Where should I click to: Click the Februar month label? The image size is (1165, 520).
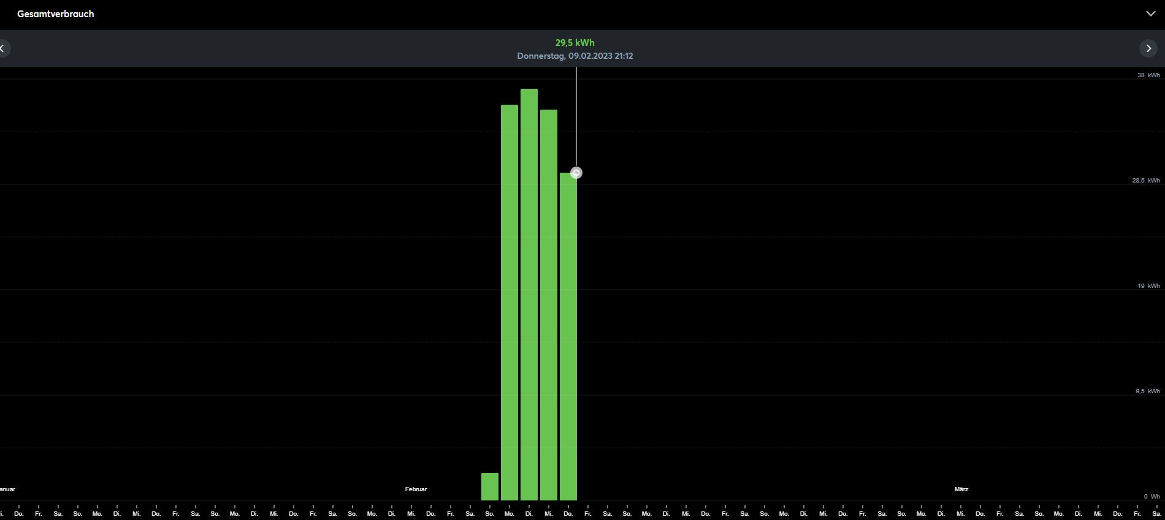point(416,489)
